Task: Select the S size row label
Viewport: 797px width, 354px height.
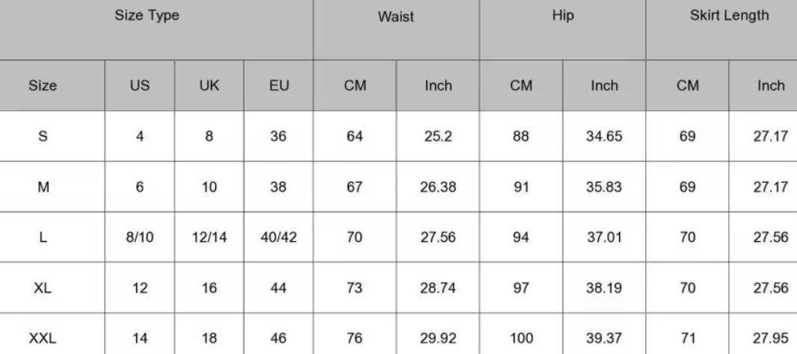Action: (x=43, y=137)
